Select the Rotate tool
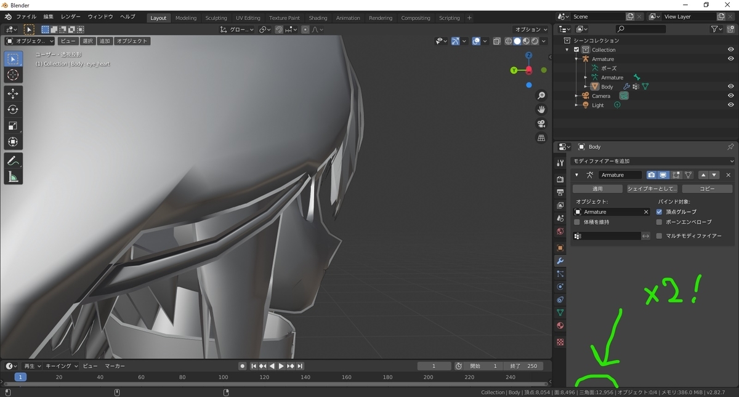Screen dimensions: 739x397 [x=13, y=110]
